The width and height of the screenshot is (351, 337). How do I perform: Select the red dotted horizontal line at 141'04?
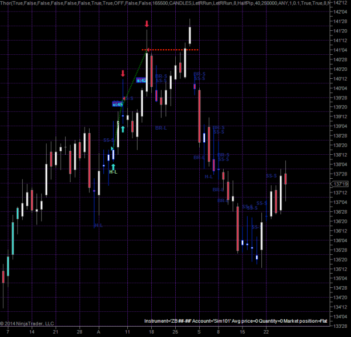coord(170,50)
